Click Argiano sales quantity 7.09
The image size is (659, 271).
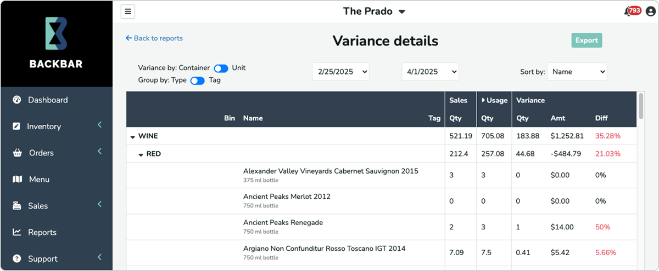(456, 253)
